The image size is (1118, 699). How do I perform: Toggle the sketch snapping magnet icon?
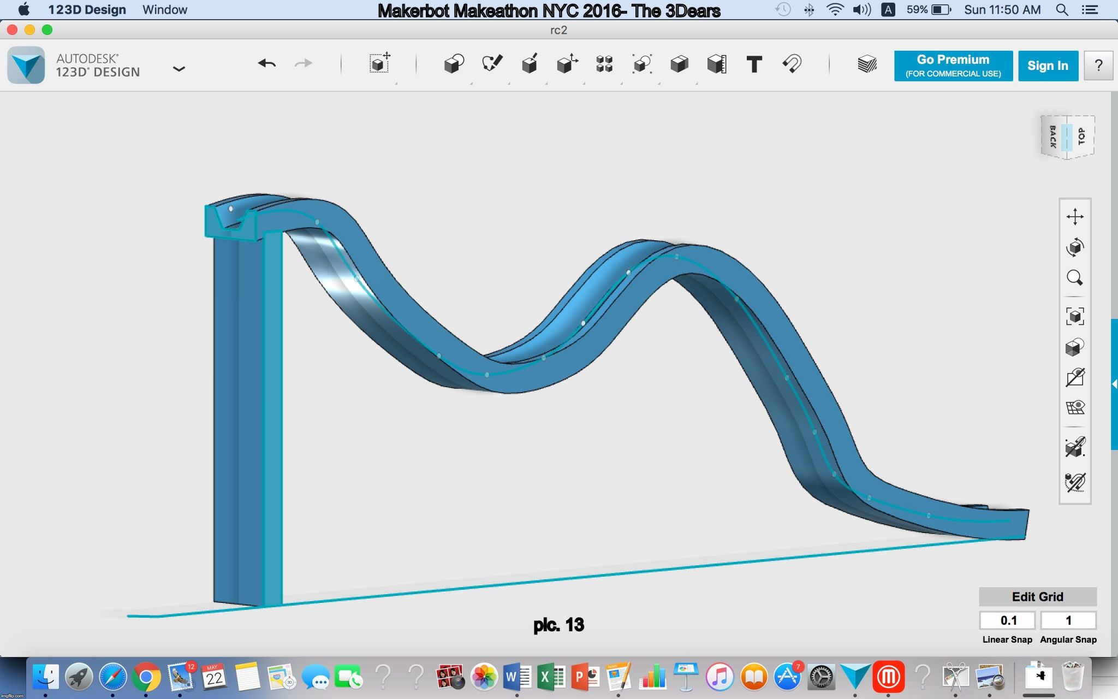1075,482
